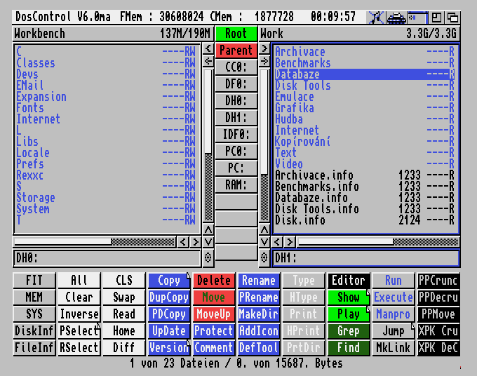Click the Rename button
This screenshot has width=477, height=376.
[259, 281]
